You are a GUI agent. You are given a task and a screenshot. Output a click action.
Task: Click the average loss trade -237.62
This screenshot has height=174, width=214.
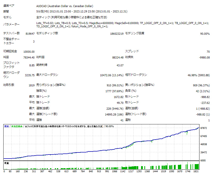pyautogui.click(x=205, y=103)
